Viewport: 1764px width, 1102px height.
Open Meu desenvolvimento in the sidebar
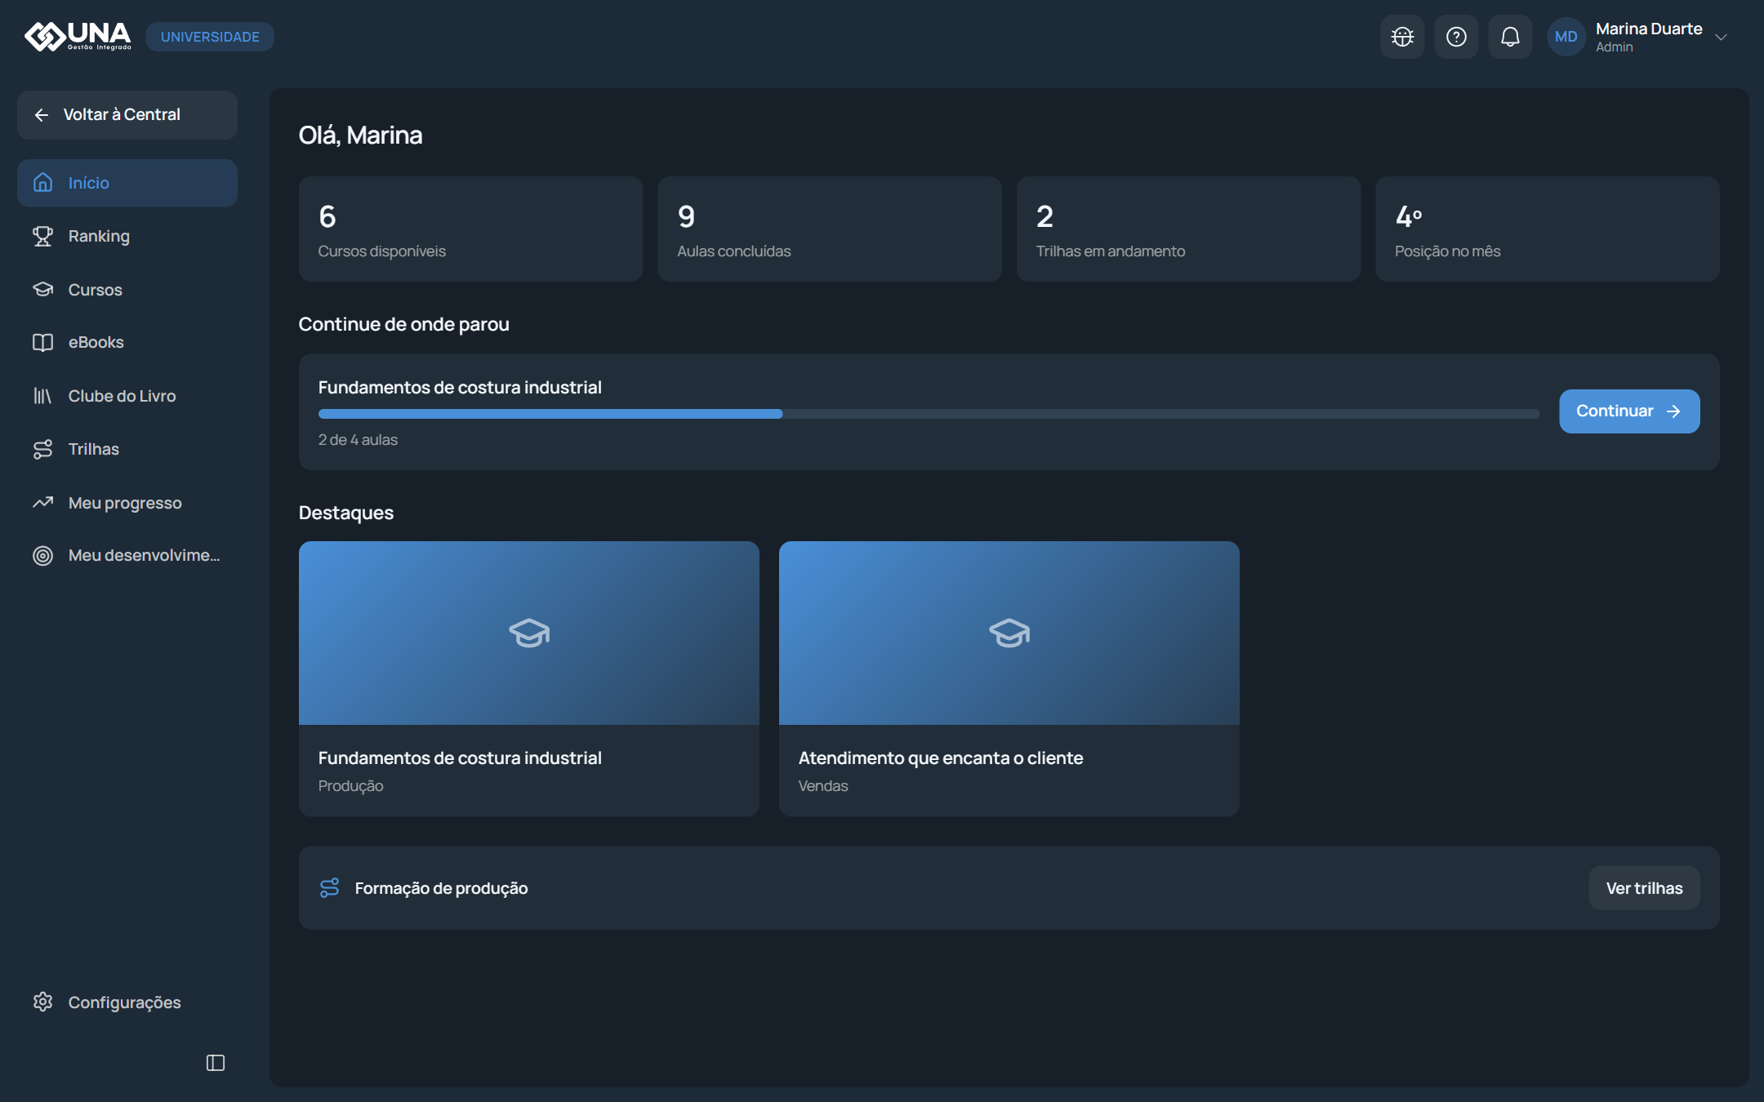coord(127,555)
